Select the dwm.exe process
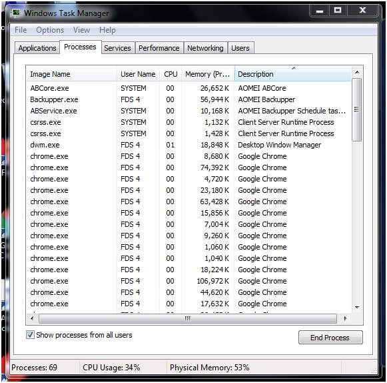387x383 pixels. click(189, 145)
